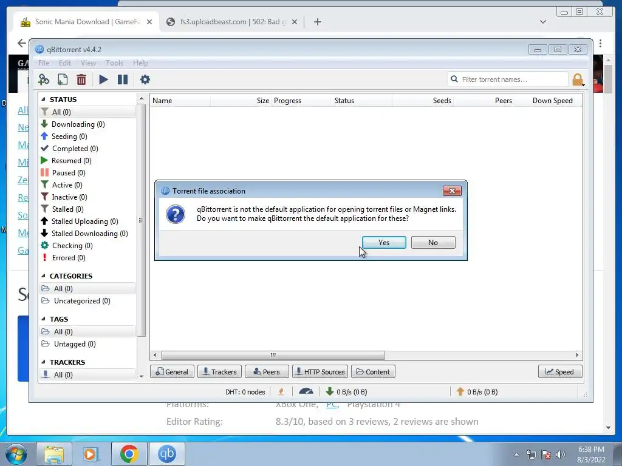This screenshot has width=622, height=466.
Task: Click the magnifier icon in filter box
Action: tap(454, 79)
